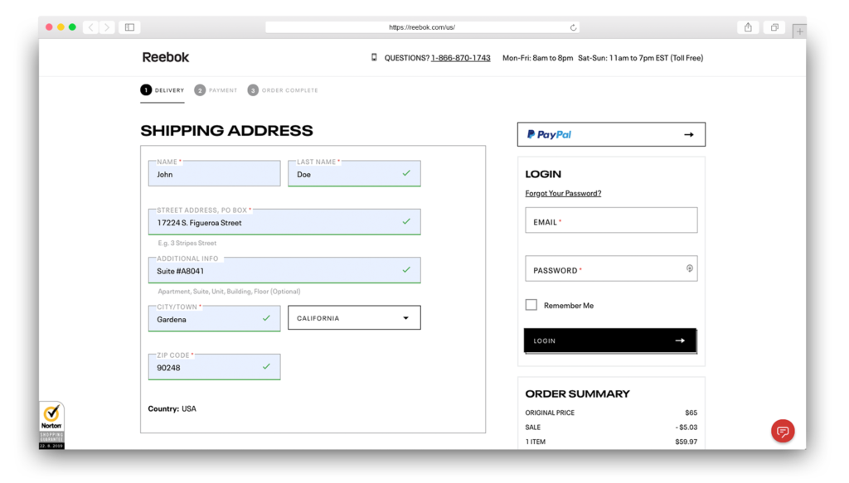Click the Reebok logo
849x483 pixels.
166,57
